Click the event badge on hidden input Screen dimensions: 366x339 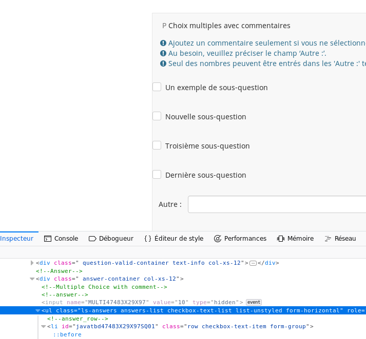click(254, 302)
